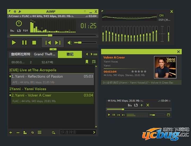Click the quick search input field
The width and height of the screenshot is (191, 146).
click(x=76, y=132)
